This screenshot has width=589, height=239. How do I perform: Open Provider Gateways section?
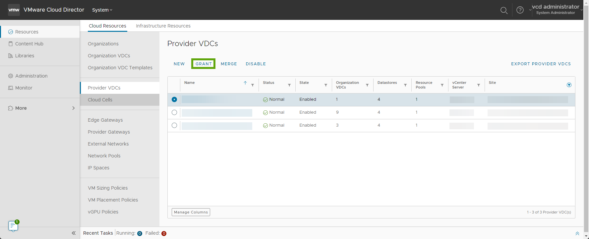coord(109,132)
